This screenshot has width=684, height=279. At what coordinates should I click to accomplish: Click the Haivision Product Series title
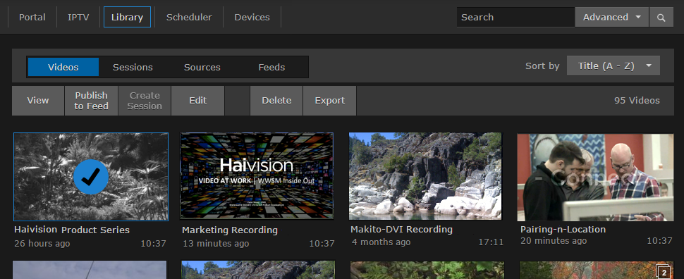[71, 230]
